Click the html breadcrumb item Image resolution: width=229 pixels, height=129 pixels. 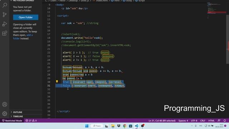pos(115,1)
